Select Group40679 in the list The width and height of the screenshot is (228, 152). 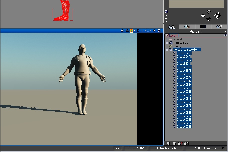click(x=184, y=105)
